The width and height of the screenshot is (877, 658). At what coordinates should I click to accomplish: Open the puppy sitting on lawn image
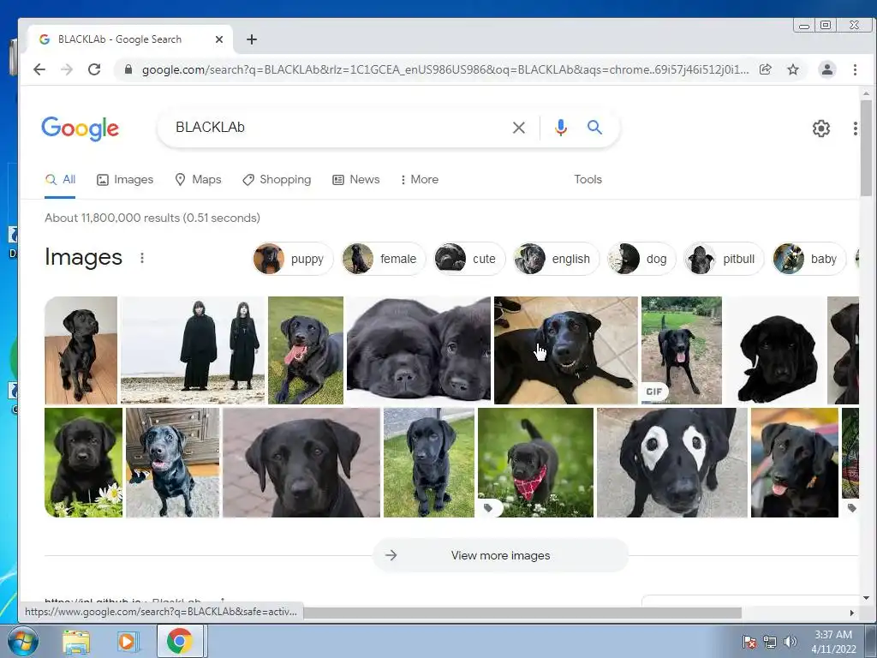point(429,463)
